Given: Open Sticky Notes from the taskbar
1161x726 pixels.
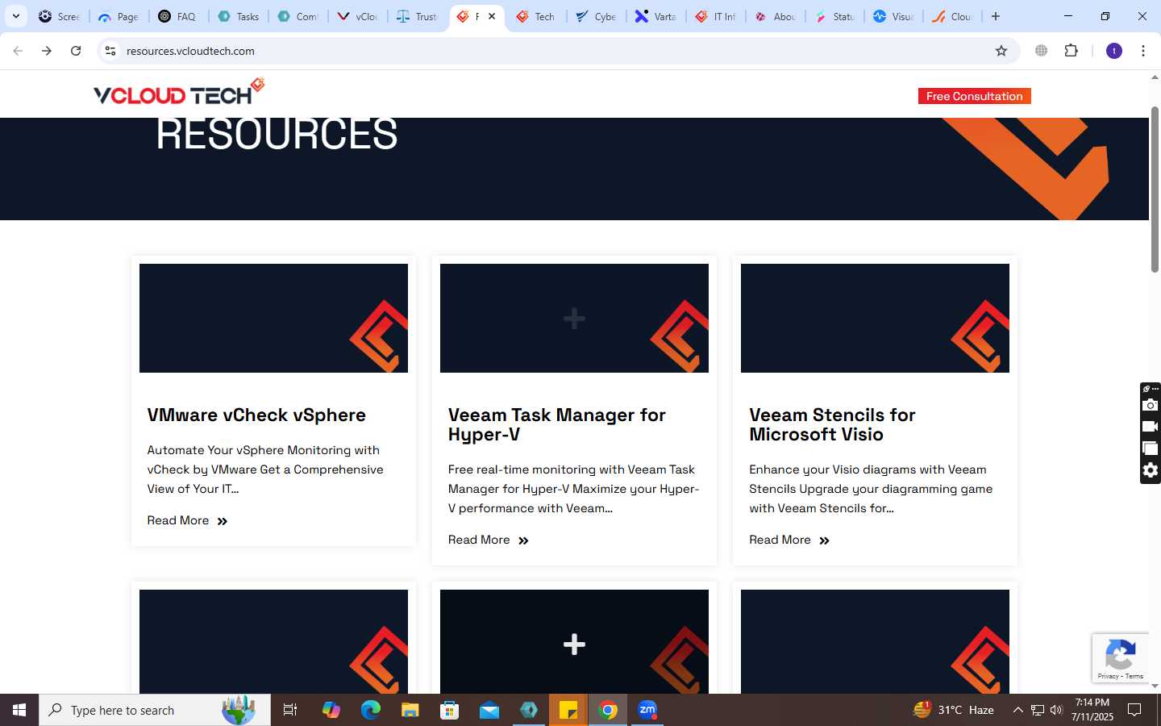Looking at the screenshot, I should [568, 710].
